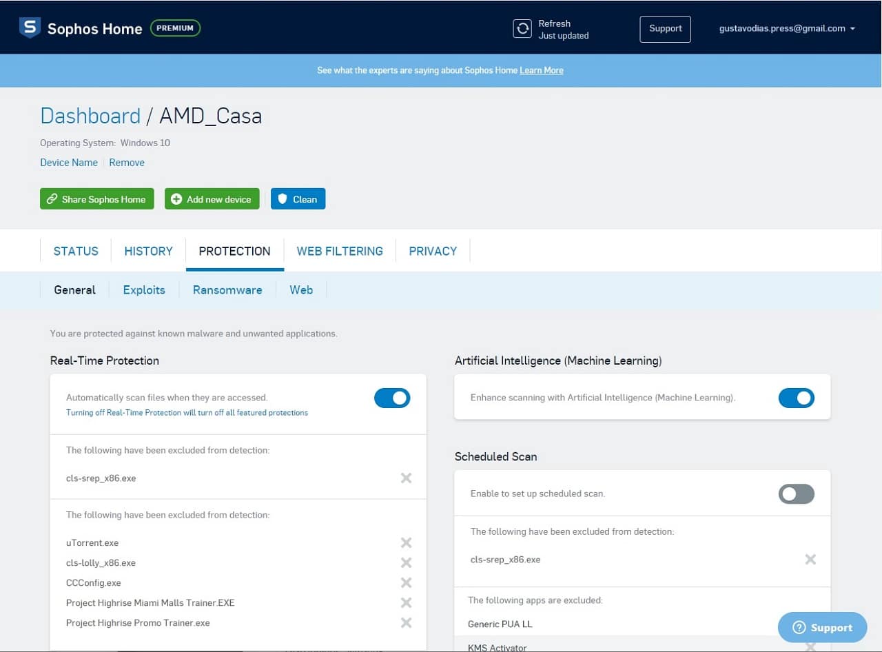Click the 'Scheduled Scan' section heading
Screen dimensions: 882x652
tap(495, 456)
